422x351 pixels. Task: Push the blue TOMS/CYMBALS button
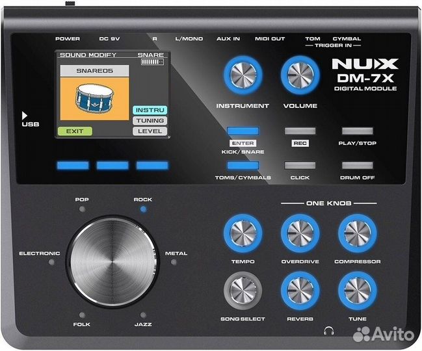243,165
